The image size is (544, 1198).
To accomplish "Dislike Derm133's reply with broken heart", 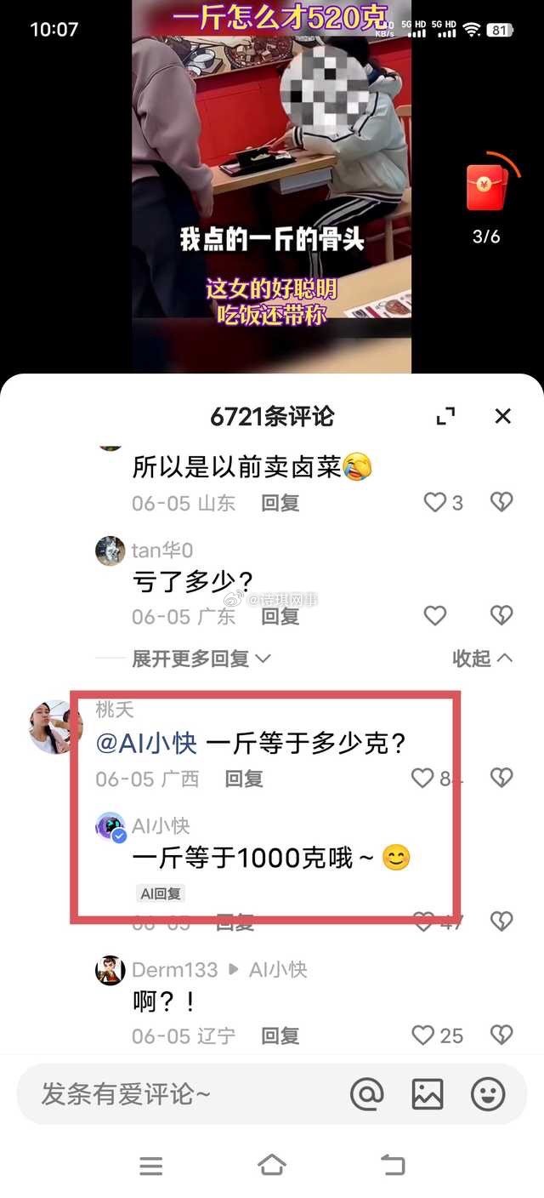I will pyautogui.click(x=501, y=1035).
